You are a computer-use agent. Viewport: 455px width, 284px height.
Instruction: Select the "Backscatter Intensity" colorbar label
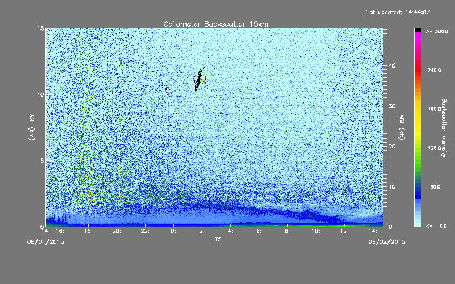tap(444, 128)
